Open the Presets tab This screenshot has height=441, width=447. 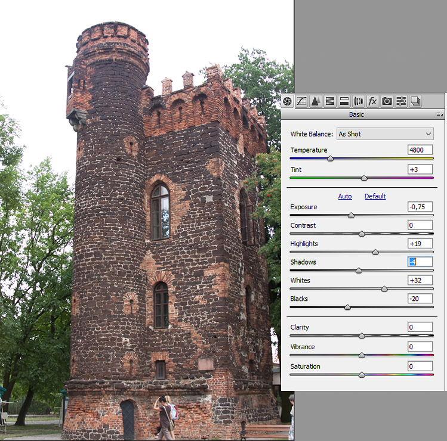click(x=402, y=101)
